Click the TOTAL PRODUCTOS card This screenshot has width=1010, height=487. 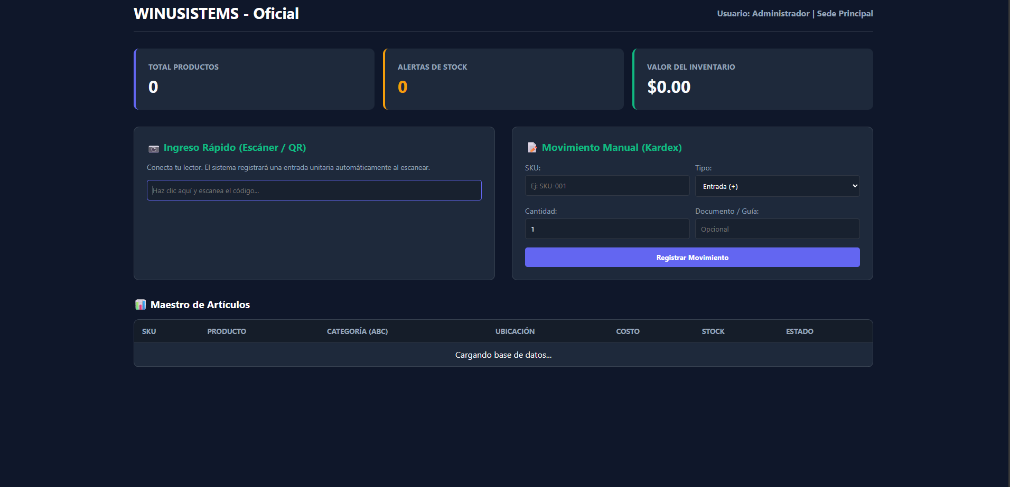(x=254, y=79)
